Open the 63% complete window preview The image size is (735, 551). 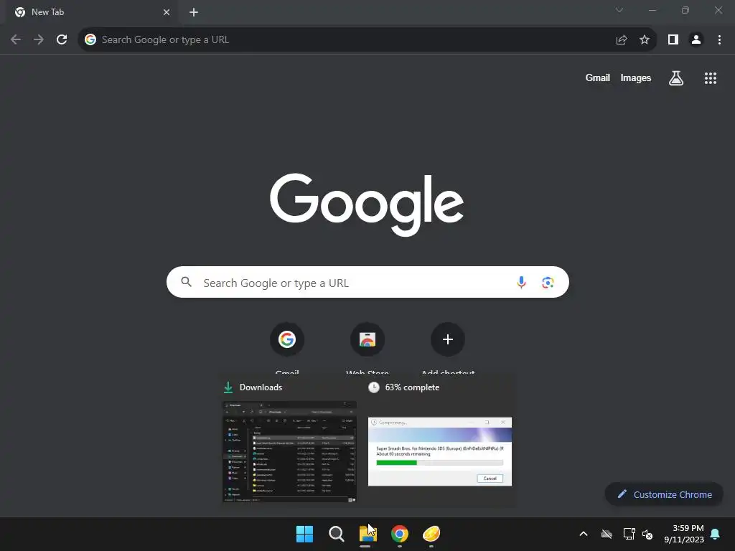(x=440, y=452)
